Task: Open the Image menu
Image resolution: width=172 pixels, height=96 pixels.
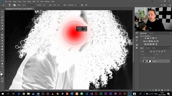Action: click(x=15, y=2)
